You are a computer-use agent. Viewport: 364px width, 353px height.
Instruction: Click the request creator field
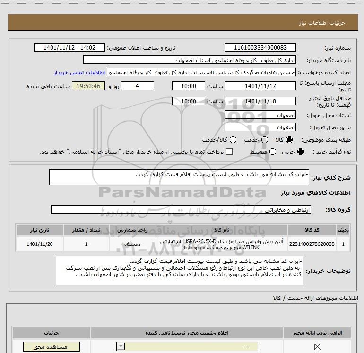(x=201, y=72)
